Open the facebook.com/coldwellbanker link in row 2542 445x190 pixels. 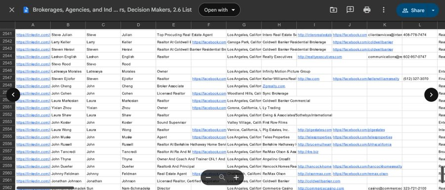[x=363, y=42]
